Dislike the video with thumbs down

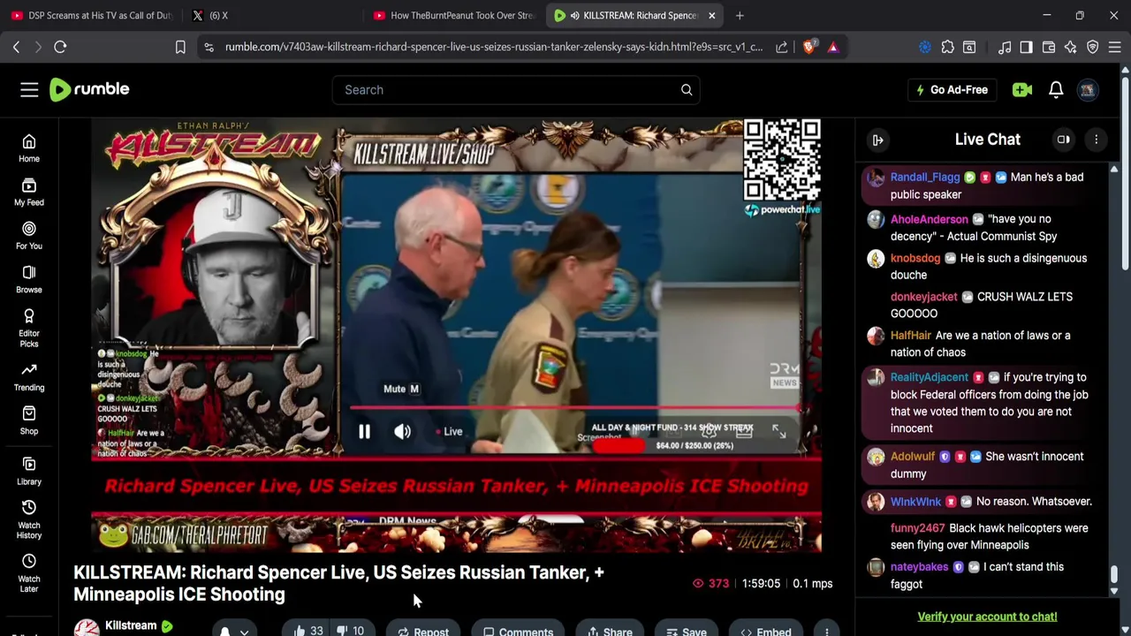(351, 631)
